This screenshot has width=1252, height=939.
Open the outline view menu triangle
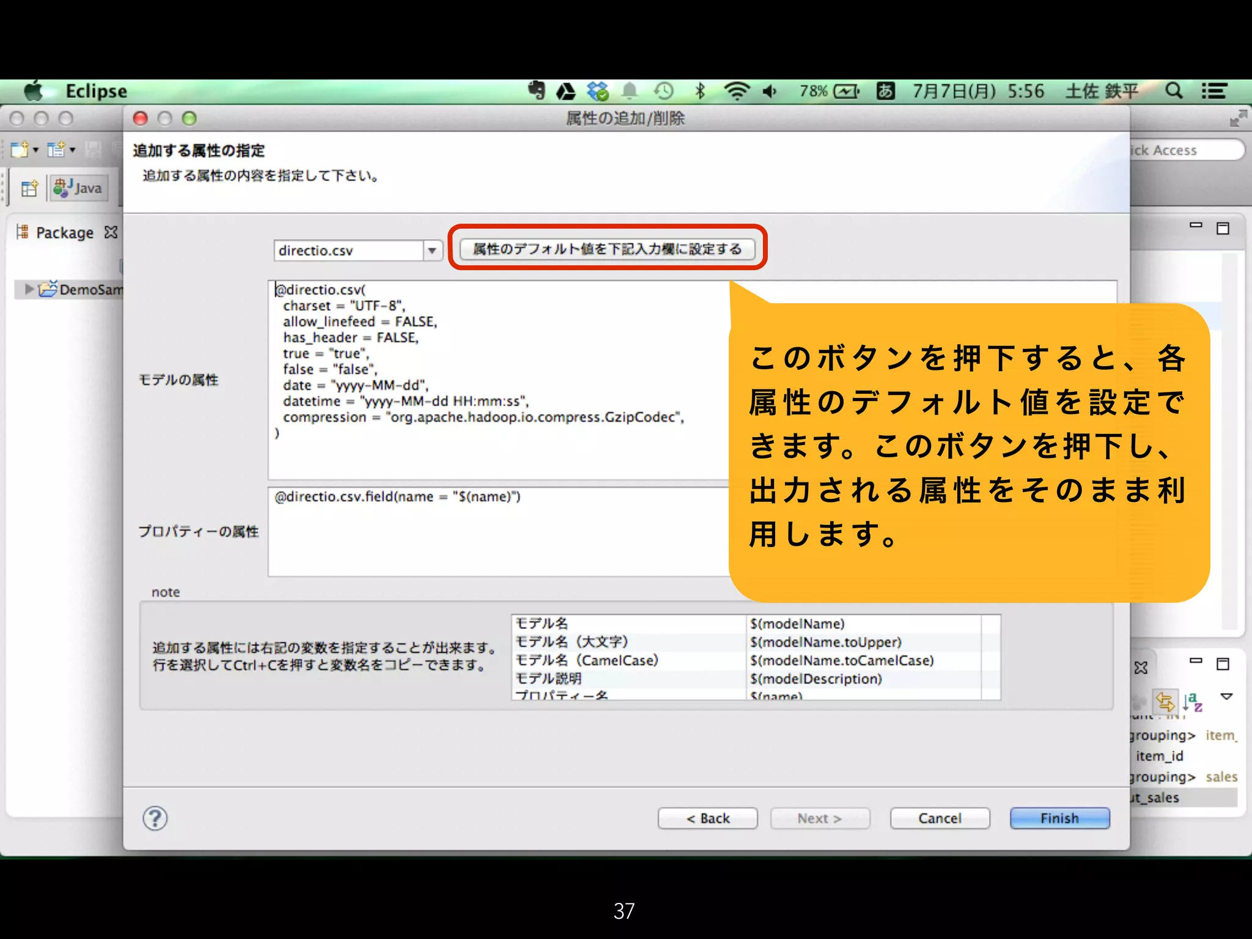point(1226,697)
